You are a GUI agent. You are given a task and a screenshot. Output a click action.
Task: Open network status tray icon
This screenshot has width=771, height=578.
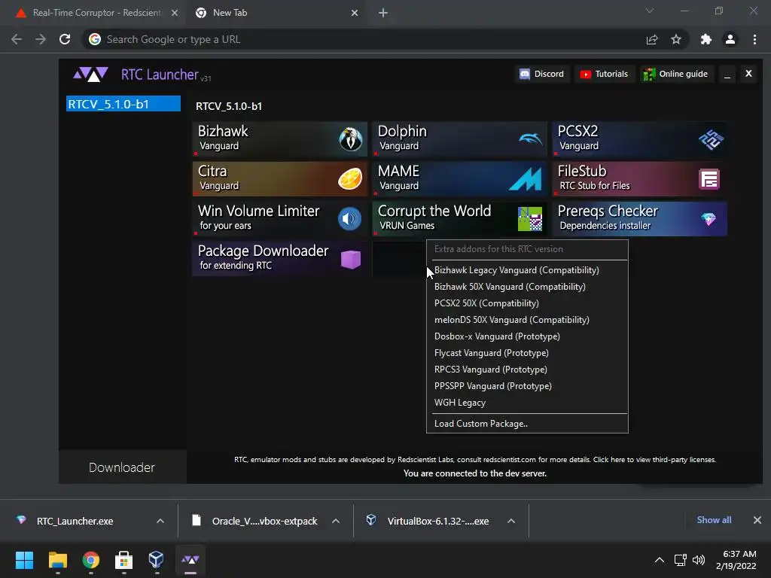680,560
